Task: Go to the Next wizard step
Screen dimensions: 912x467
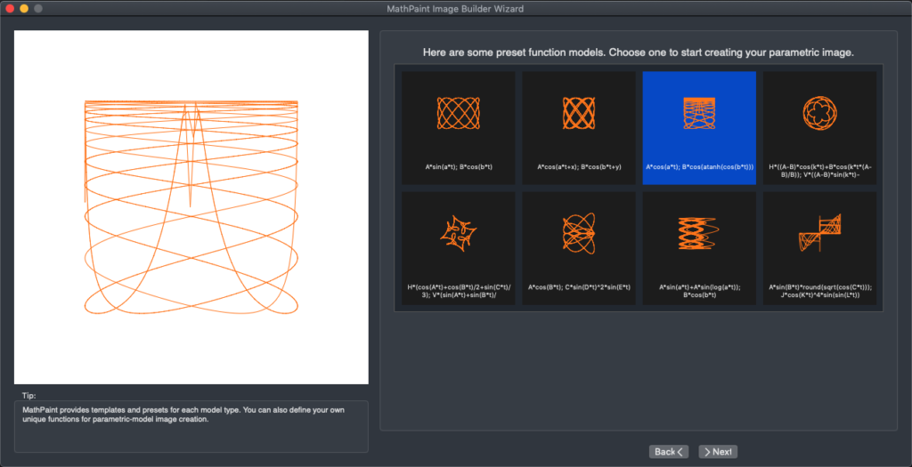Action: [718, 452]
